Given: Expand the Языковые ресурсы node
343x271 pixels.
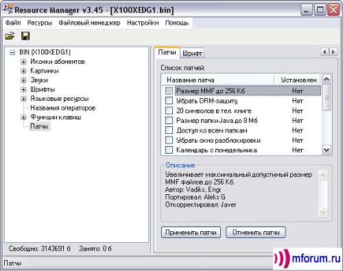Looking at the screenshot, I should point(23,99).
